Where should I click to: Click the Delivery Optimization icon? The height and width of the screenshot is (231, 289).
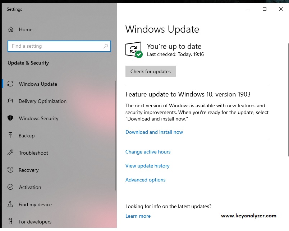[10, 101]
